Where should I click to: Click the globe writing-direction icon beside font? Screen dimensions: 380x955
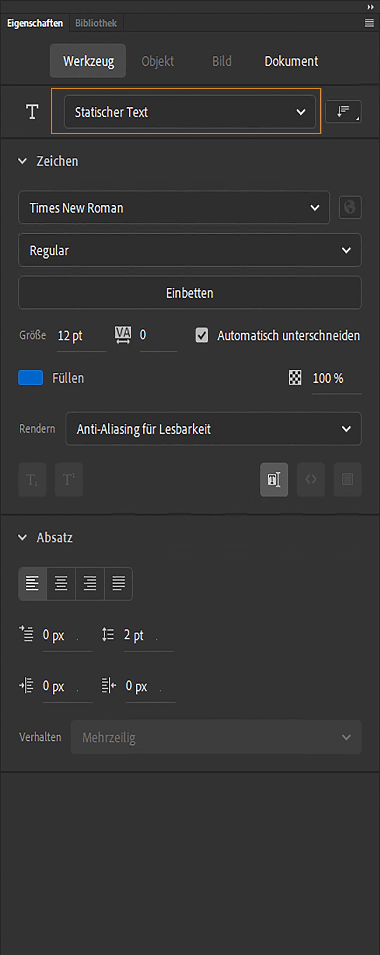(349, 208)
